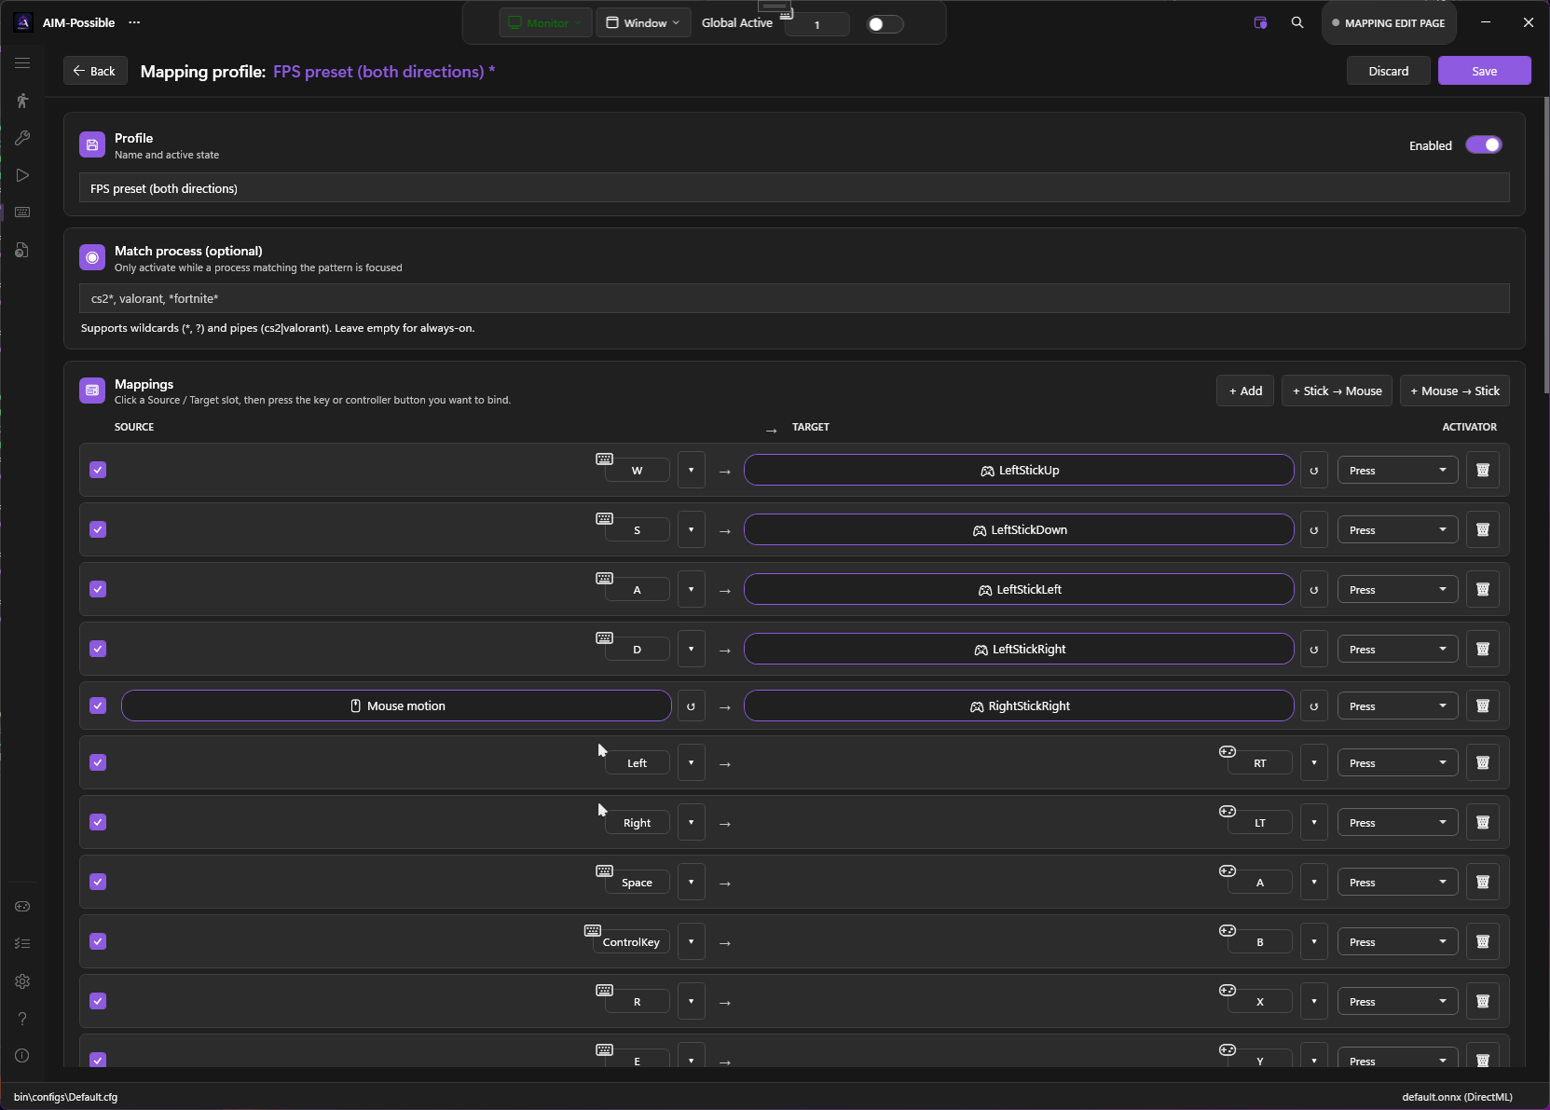Open the Press activator dropdown for the Mouse motion row

coord(1398,706)
